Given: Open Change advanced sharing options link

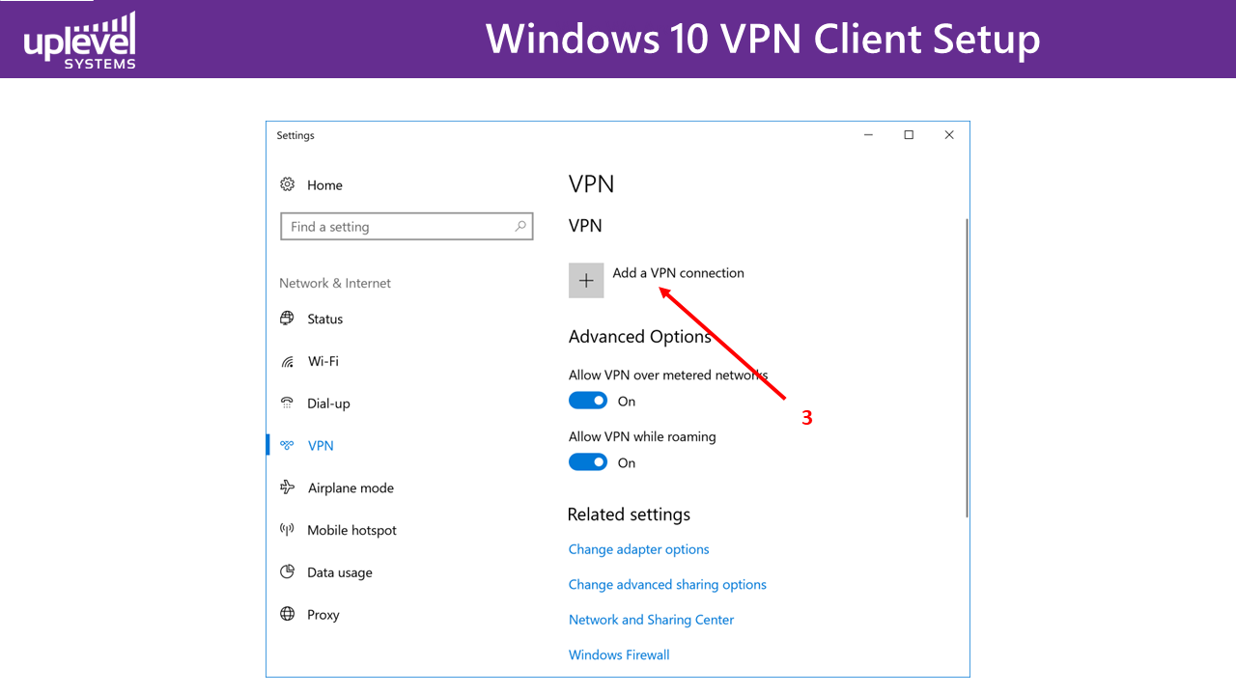Looking at the screenshot, I should 667,584.
